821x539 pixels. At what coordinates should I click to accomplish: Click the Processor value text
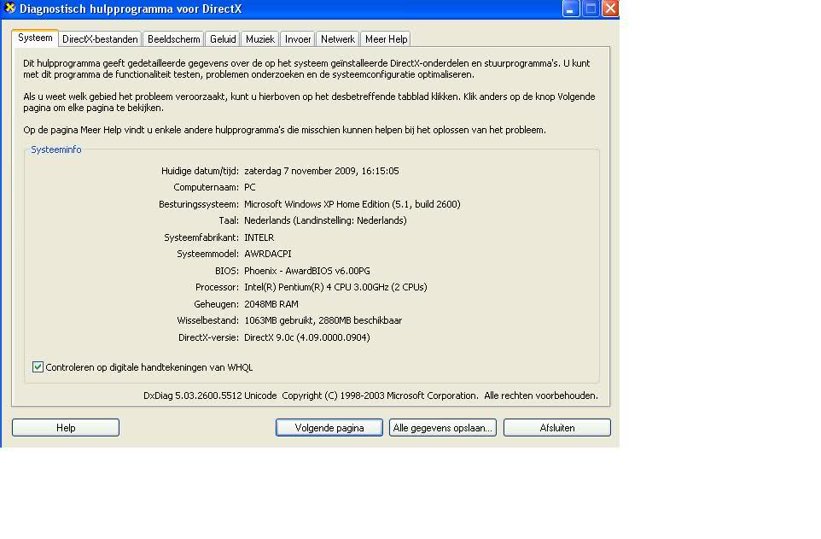pos(335,288)
